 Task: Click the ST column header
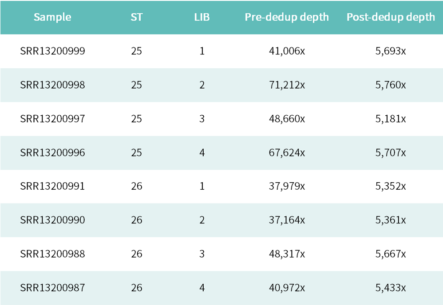pyautogui.click(x=137, y=17)
